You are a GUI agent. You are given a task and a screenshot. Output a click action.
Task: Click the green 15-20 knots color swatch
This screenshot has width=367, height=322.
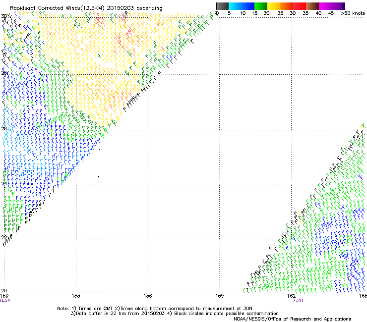[x=261, y=6]
